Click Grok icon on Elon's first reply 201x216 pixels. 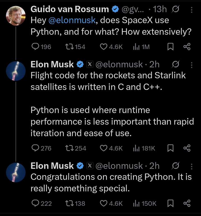click(176, 65)
